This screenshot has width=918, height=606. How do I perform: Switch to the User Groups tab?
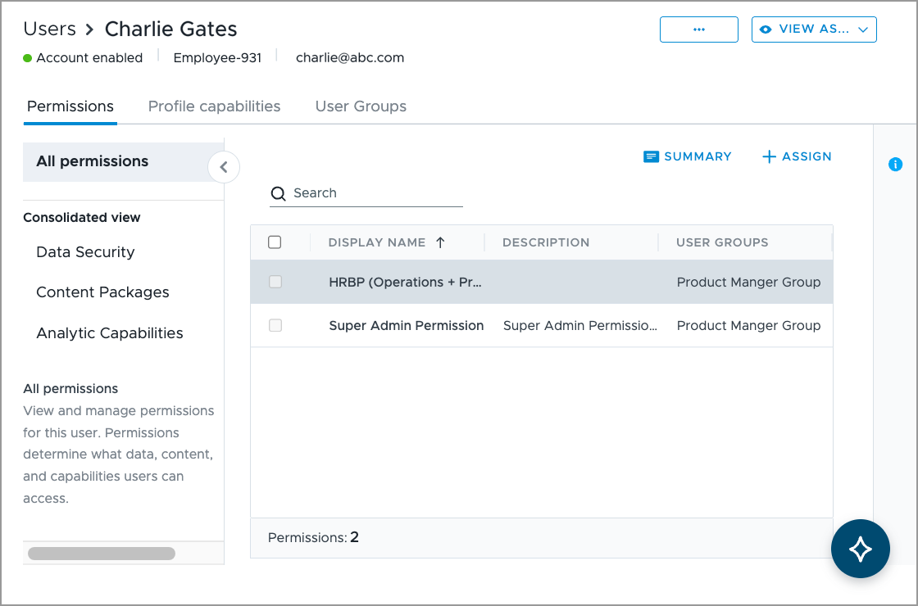click(361, 106)
